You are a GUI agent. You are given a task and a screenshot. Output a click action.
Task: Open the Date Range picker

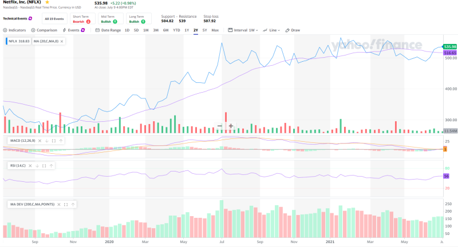(108, 30)
